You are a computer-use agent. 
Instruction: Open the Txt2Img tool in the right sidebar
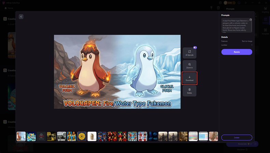pos(265,20)
